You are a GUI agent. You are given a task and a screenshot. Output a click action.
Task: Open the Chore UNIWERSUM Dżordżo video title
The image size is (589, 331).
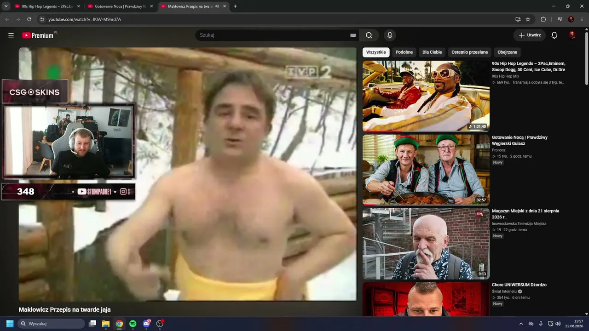point(519,285)
